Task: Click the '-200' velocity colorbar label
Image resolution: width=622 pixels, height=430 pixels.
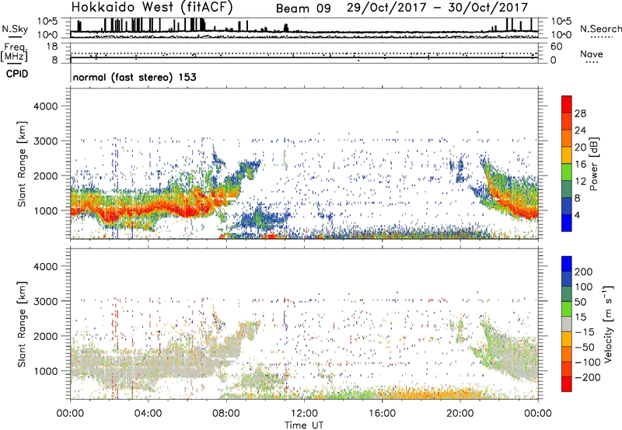Action: 587,377
